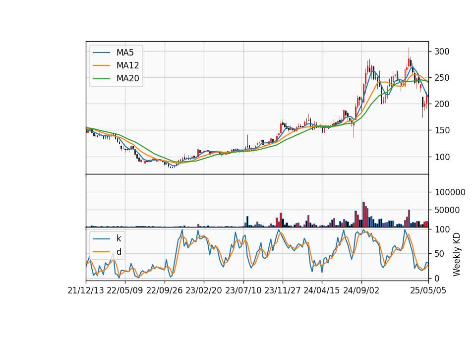Click the 150 price axis label
Image resolution: width=476 pixels, height=342 pixels.
(x=442, y=130)
